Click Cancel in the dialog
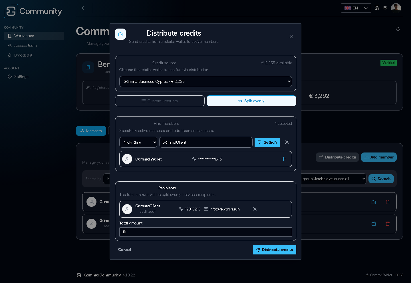The image size is (411, 283). click(x=124, y=250)
